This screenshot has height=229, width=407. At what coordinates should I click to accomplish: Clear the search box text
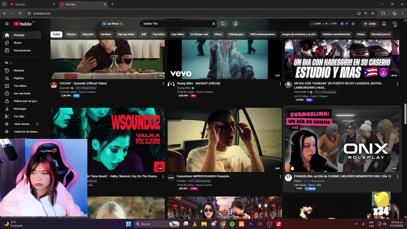(214, 24)
